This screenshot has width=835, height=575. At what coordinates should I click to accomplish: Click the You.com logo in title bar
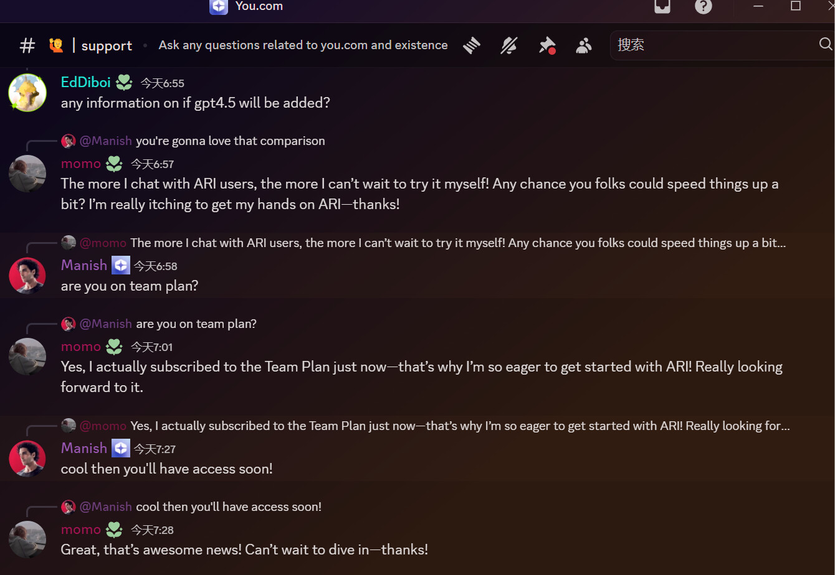coord(219,7)
